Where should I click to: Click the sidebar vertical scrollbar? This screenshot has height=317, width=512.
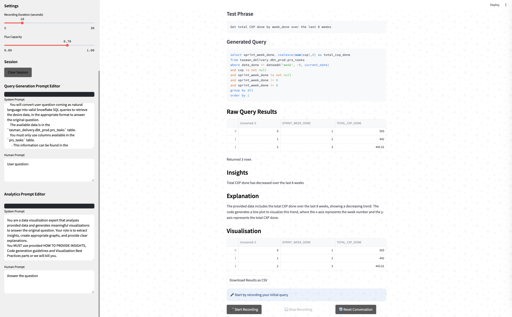pyautogui.click(x=99, y=181)
